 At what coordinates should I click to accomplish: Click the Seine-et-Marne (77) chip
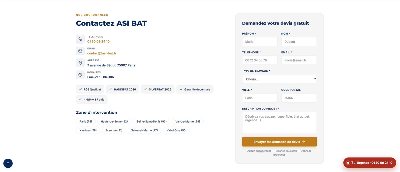pos(144,130)
